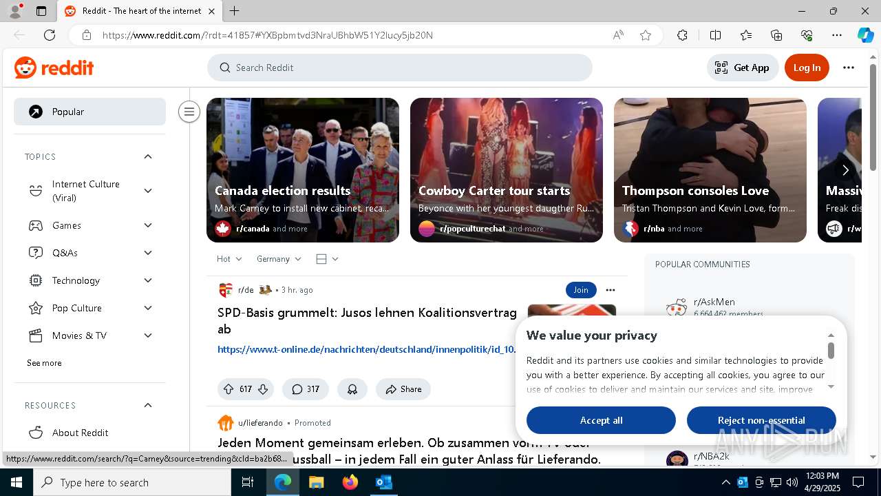Screen dimensions: 881x496
Task: Click the Reddit logo home link
Action: [54, 68]
